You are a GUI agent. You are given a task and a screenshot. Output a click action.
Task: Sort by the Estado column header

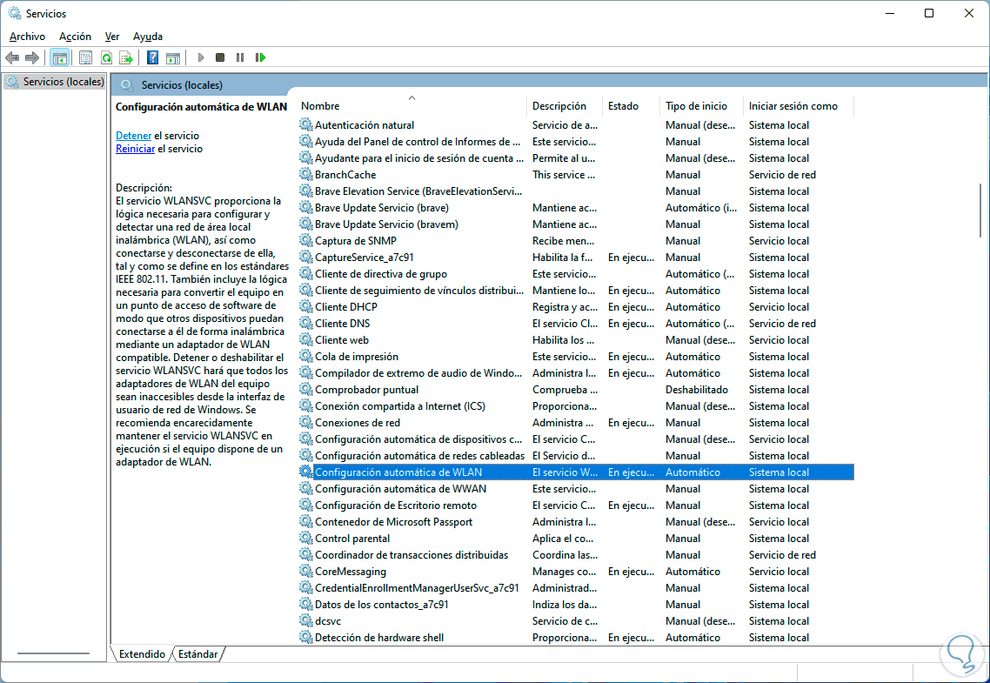coord(623,106)
